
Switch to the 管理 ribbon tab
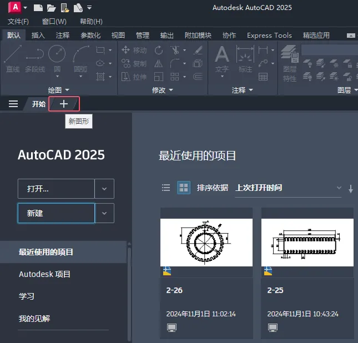[x=143, y=35]
